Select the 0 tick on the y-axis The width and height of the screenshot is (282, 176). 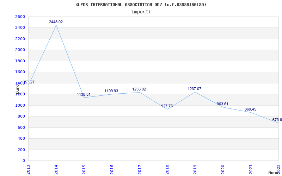(x=24, y=161)
